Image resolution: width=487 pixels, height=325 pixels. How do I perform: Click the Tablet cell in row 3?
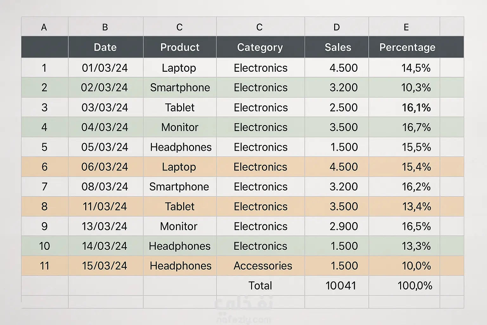pyautogui.click(x=179, y=108)
